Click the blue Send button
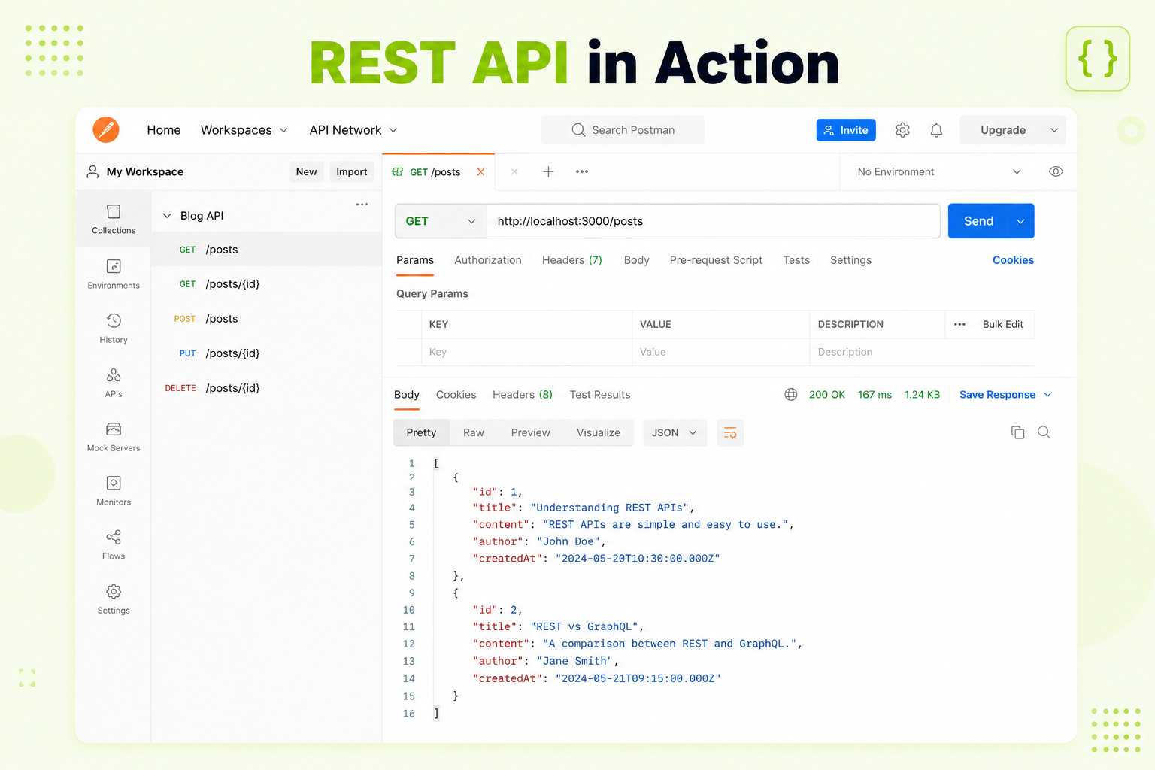The image size is (1155, 770). [x=978, y=221]
